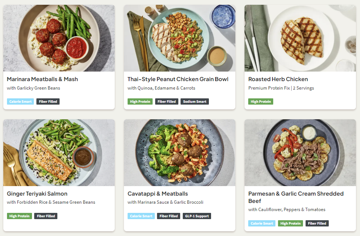Click the Parmesan & Garlic Cream Shredded Beef heading
The width and height of the screenshot is (360, 236).
pyautogui.click(x=296, y=197)
